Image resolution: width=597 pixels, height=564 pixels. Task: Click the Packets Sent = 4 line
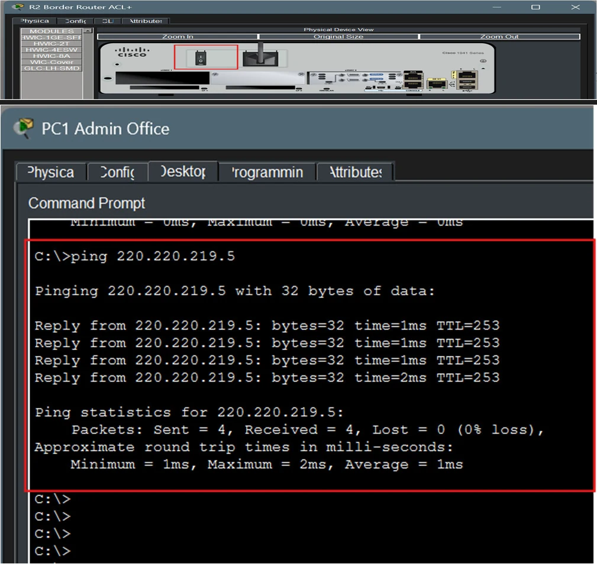coord(308,430)
